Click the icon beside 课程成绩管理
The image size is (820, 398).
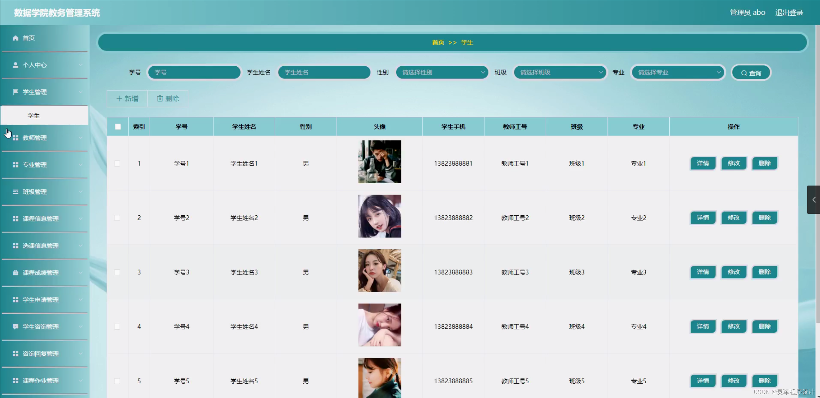(x=15, y=273)
